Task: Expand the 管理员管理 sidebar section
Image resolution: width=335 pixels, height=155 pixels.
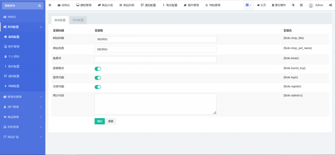Action: point(23,97)
